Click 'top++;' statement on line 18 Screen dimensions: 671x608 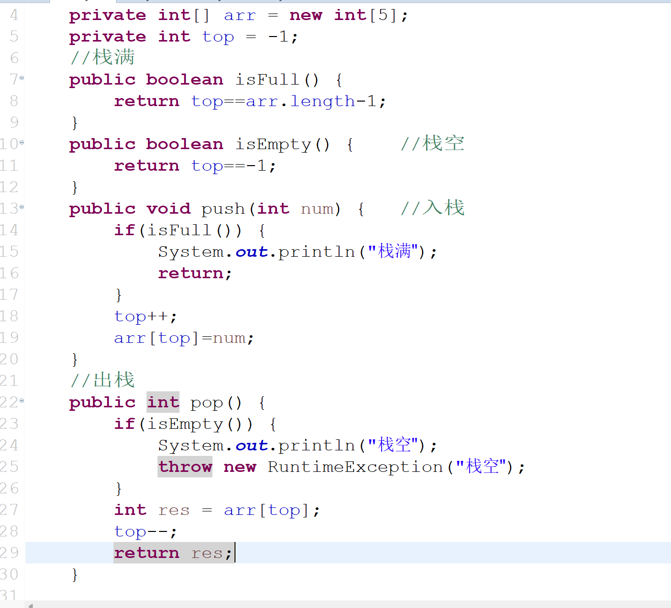[145, 317]
